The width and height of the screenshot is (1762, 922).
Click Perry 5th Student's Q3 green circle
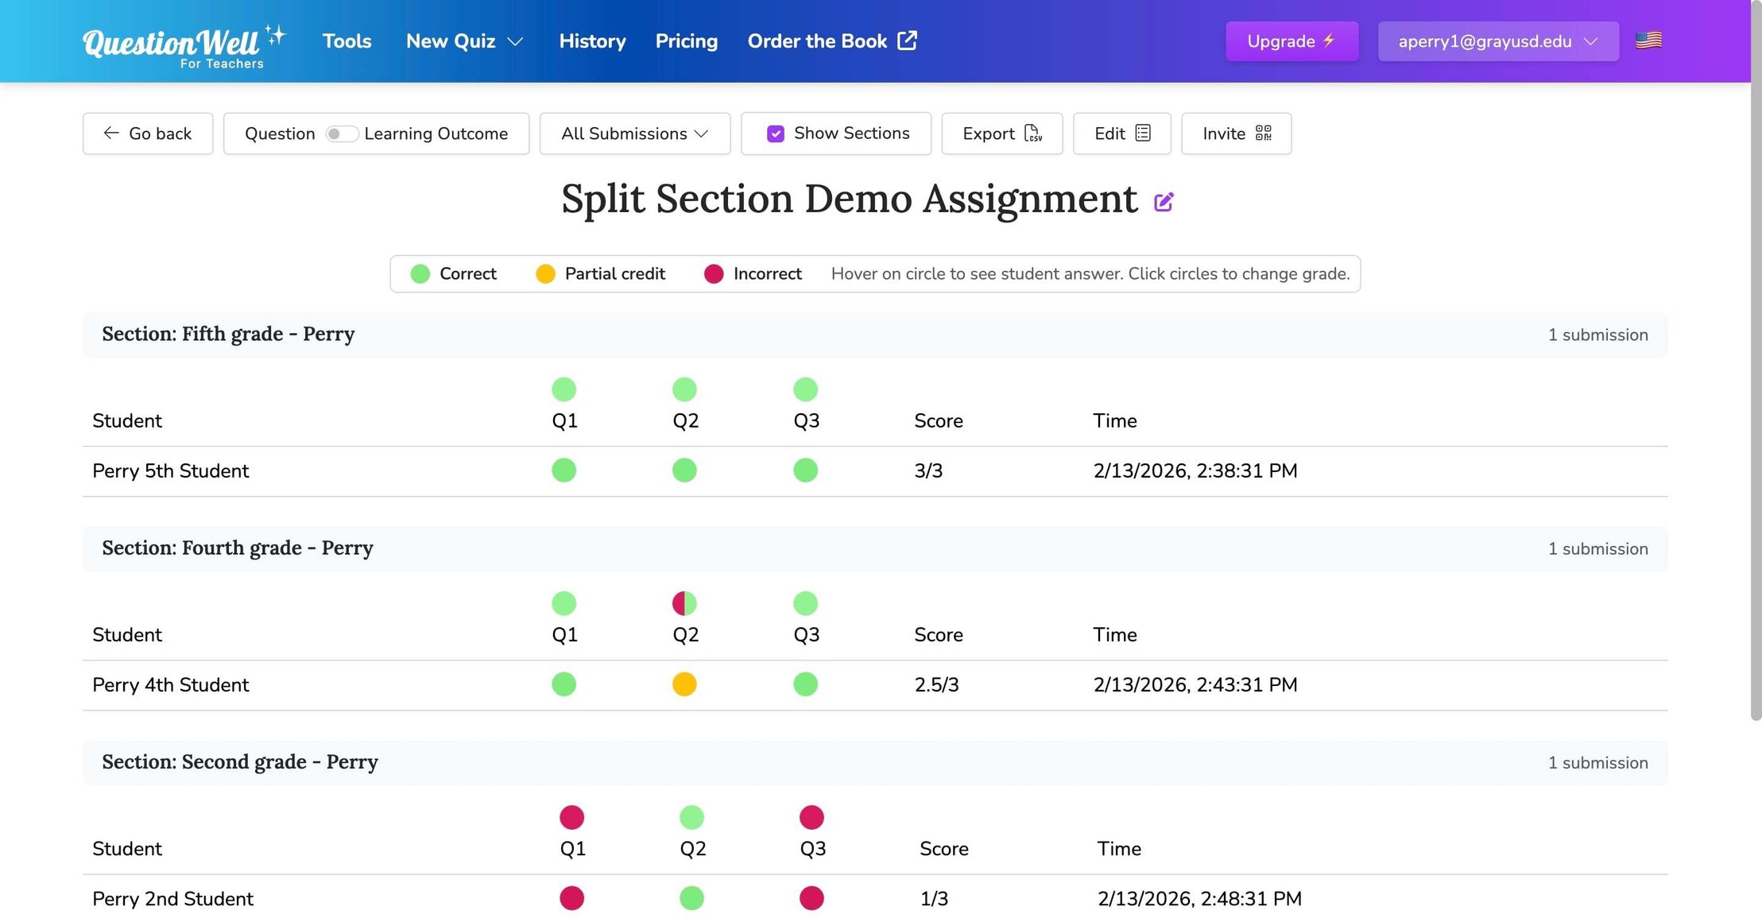click(805, 471)
